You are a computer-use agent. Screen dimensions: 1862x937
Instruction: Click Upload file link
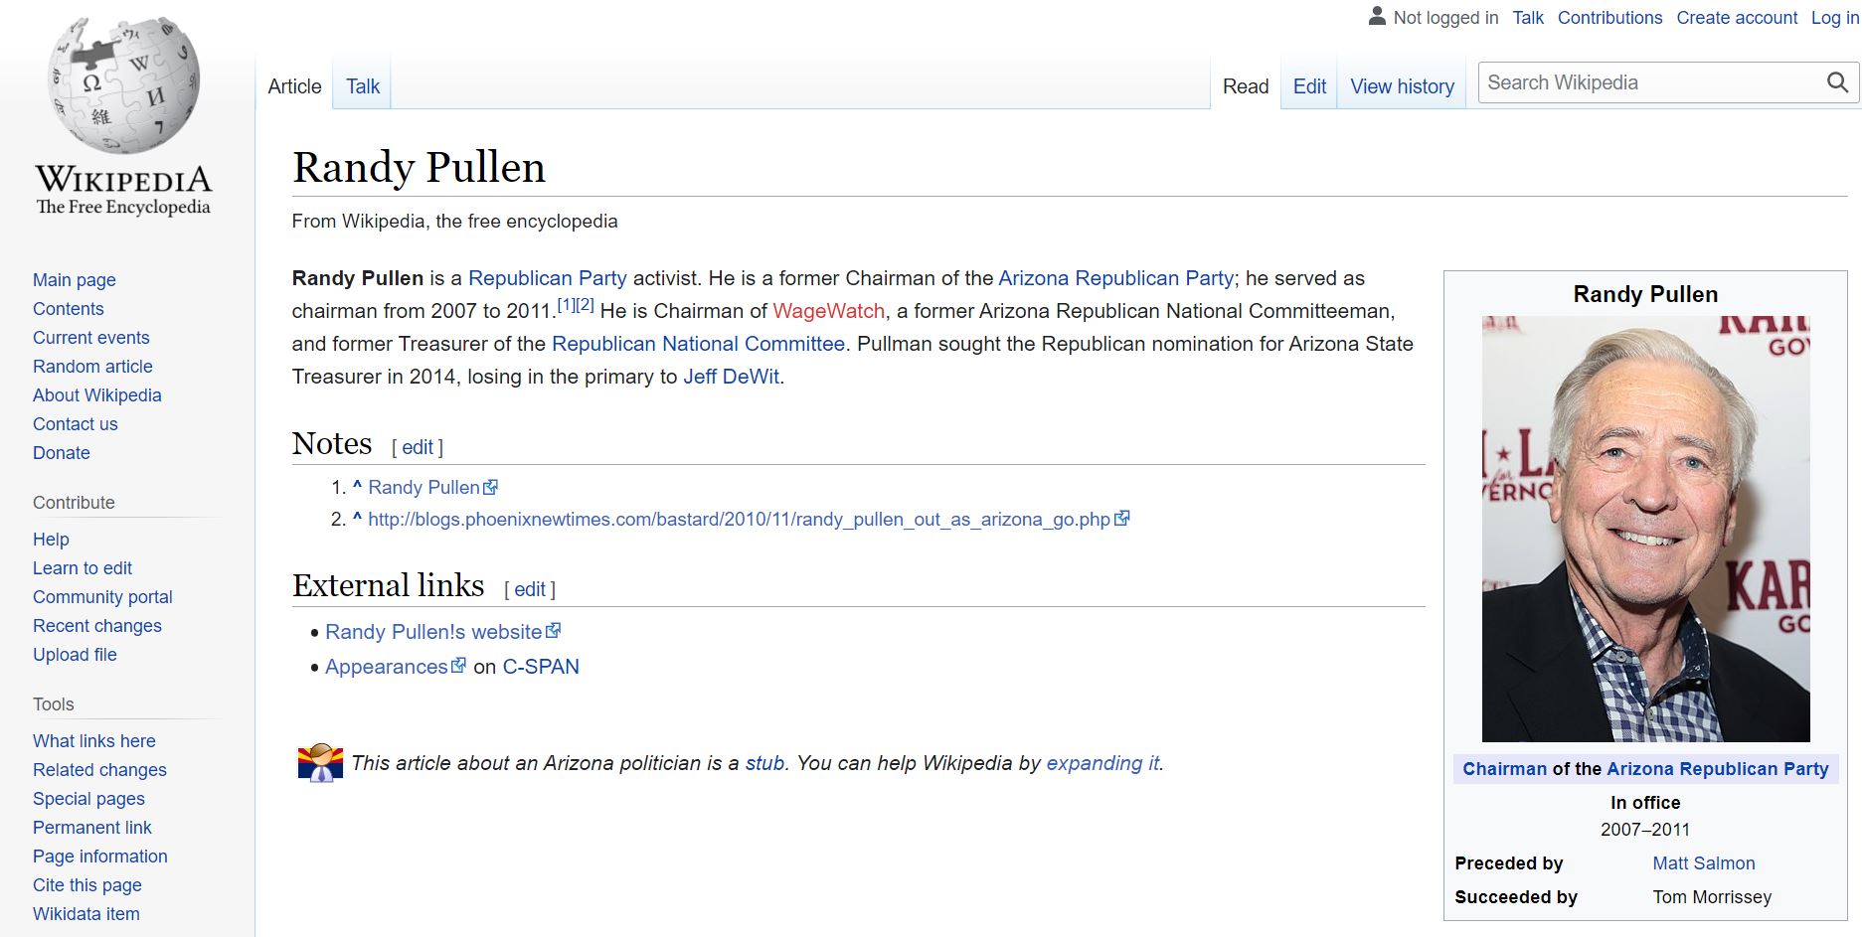pyautogui.click(x=75, y=655)
